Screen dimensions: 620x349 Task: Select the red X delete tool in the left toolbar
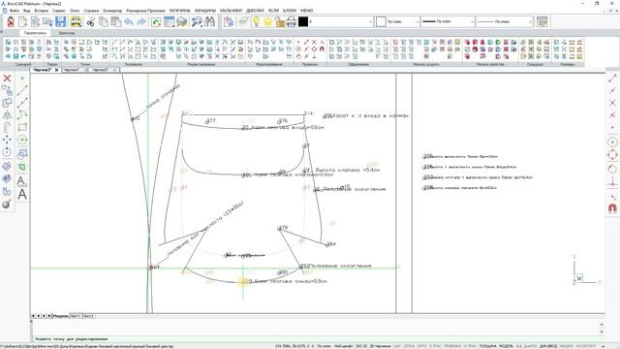[7, 78]
